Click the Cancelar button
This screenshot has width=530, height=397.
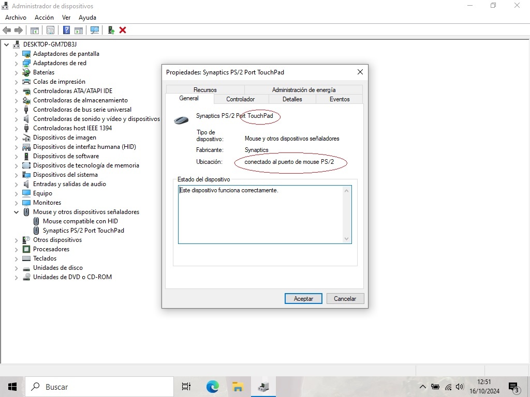pyautogui.click(x=345, y=298)
